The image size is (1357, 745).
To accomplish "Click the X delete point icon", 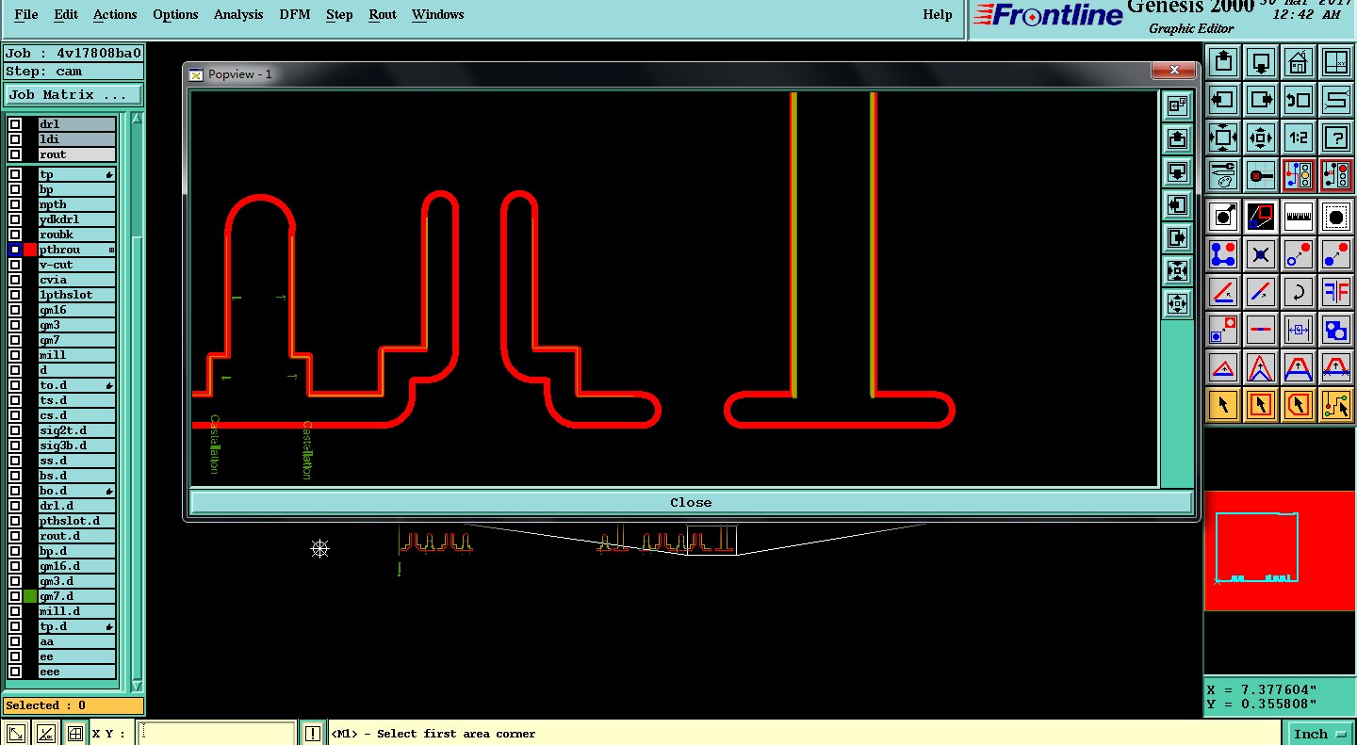I will pos(1260,254).
